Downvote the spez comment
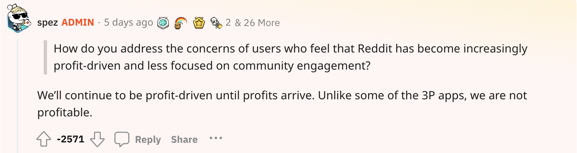The width and height of the screenshot is (577, 153). [x=97, y=140]
